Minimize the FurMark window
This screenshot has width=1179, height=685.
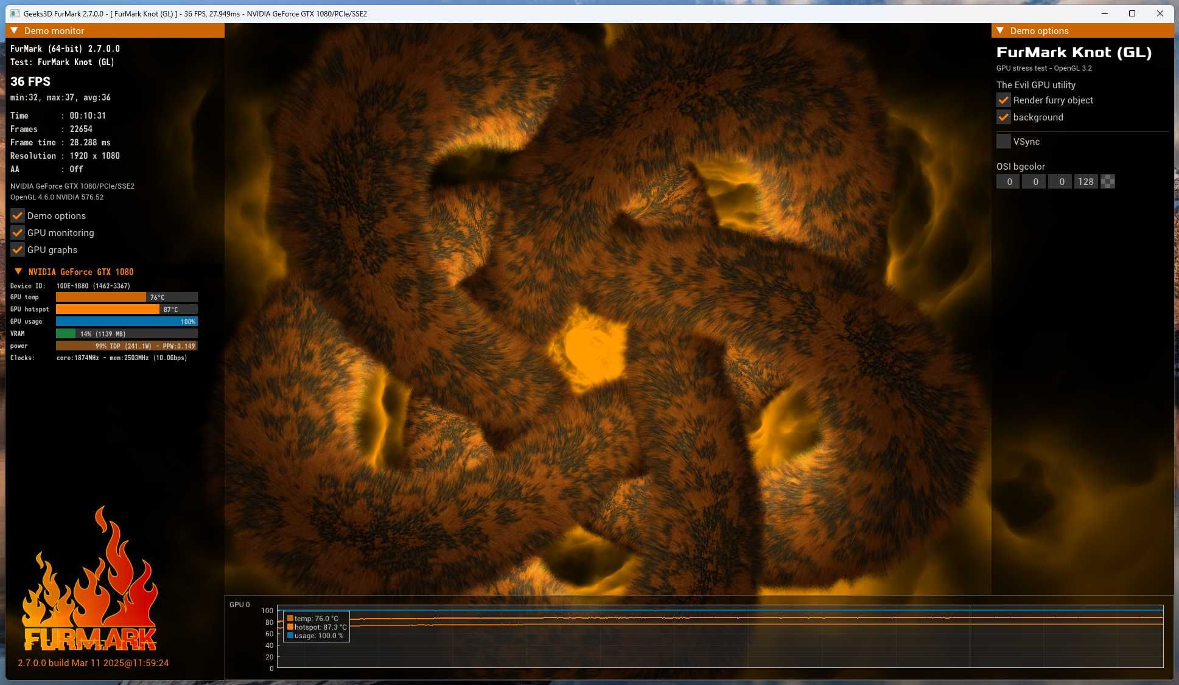pos(1105,13)
